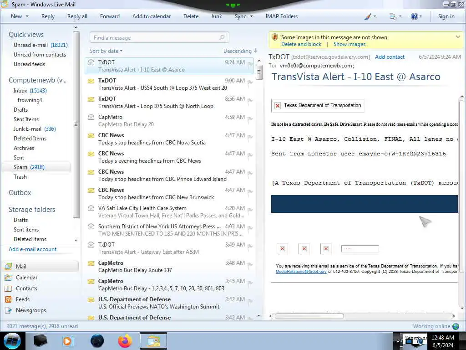Click folder pane scroll up arrow
The height and width of the screenshot is (350, 466).
click(76, 27)
